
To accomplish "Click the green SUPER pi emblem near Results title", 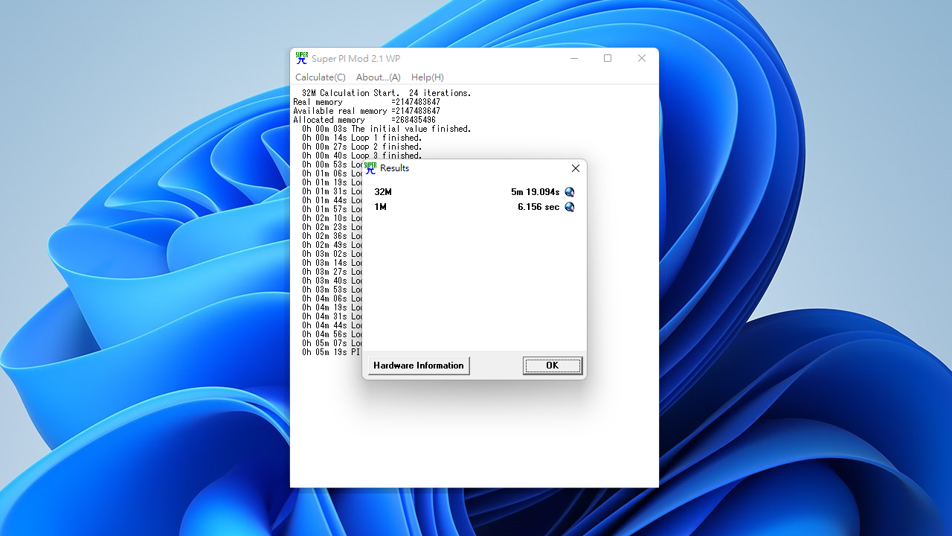I will pyautogui.click(x=370, y=168).
